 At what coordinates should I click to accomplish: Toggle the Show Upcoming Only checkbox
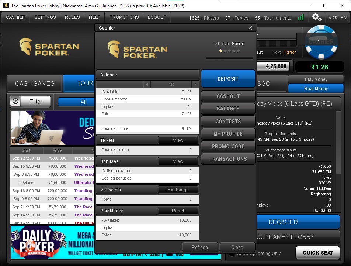232,253
